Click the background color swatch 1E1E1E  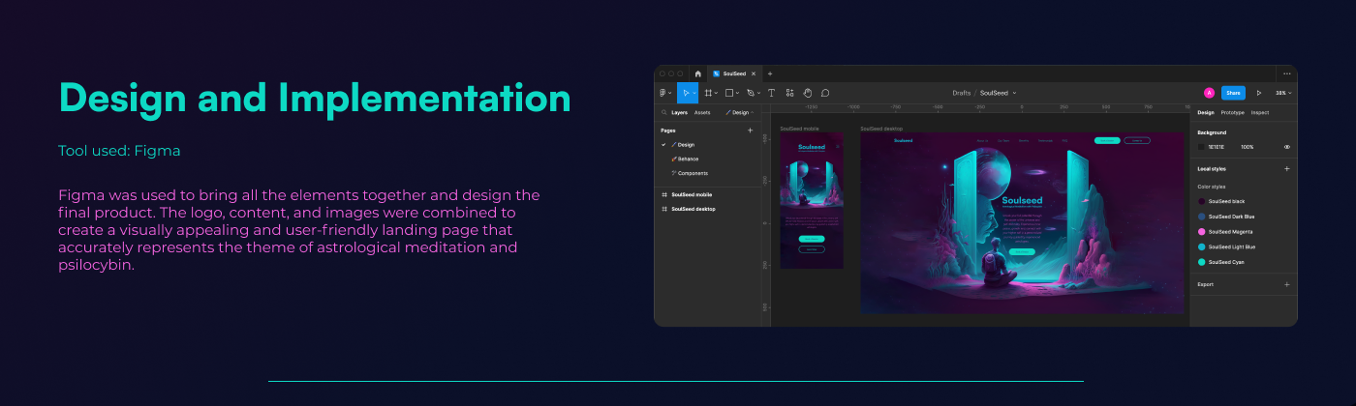pyautogui.click(x=1201, y=147)
